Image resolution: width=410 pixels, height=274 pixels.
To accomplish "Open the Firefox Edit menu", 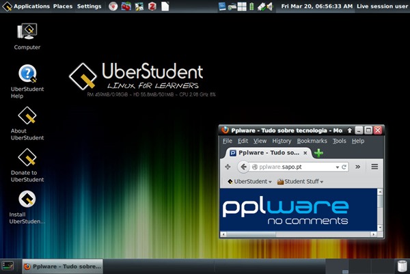I will (x=243, y=141).
